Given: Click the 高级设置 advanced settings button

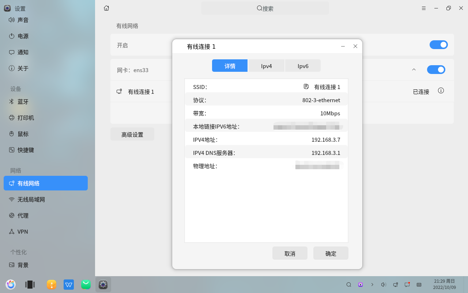Looking at the screenshot, I should (132, 134).
